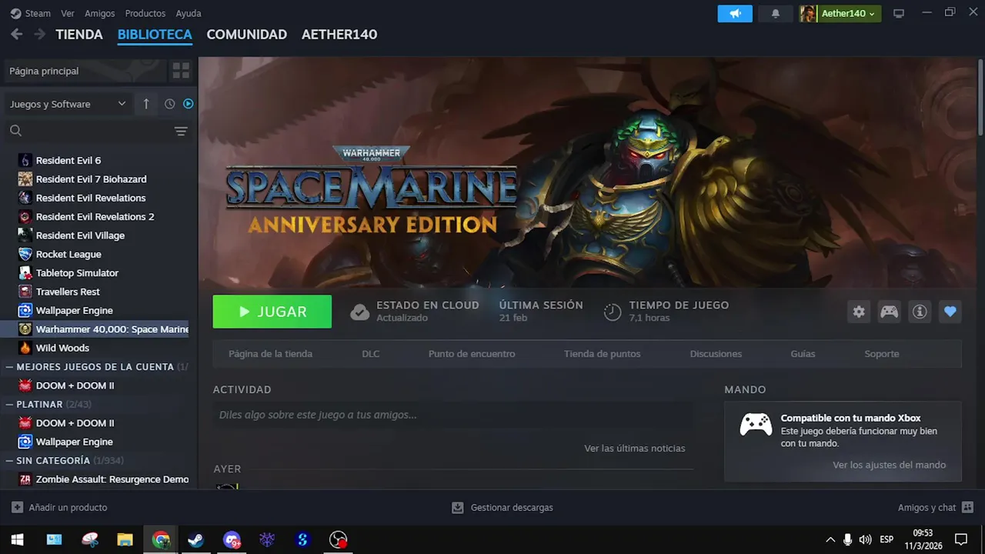
Task: Open the AETHER140 profile tab
Action: pyautogui.click(x=339, y=35)
